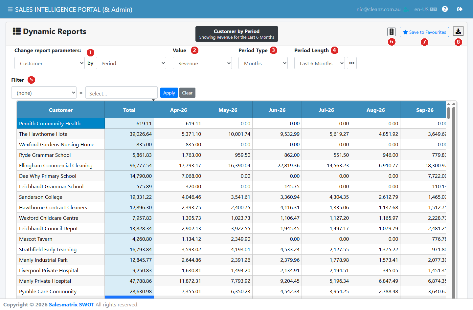The image size is (473, 310).
Task: Click the Aug-26 column header
Action: tap(375, 110)
